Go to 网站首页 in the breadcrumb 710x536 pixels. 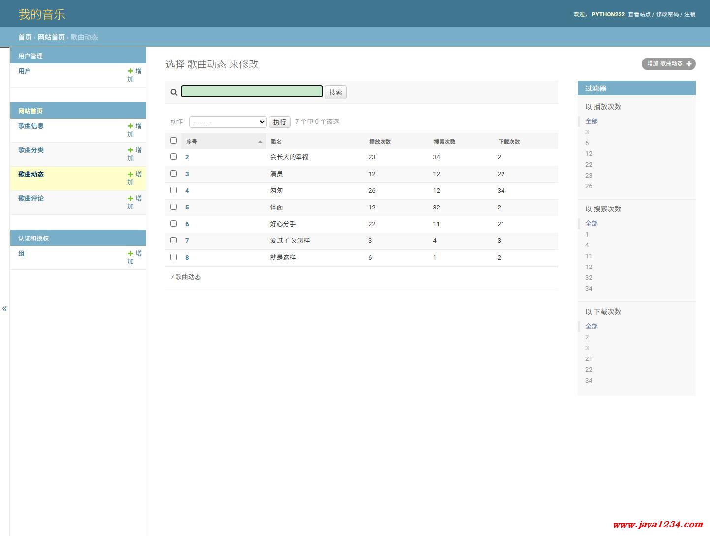[x=51, y=37]
